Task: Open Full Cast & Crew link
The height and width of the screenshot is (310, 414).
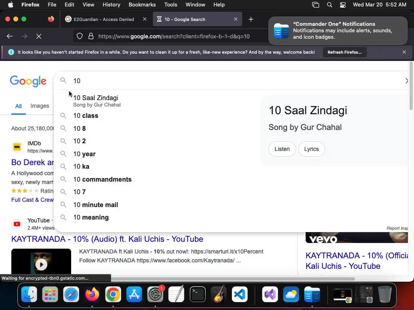Action: 32,200
